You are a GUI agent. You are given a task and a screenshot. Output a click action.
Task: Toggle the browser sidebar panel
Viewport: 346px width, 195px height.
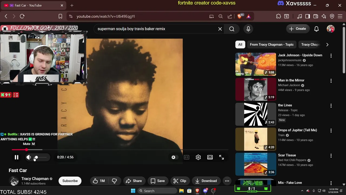[x=308, y=17]
